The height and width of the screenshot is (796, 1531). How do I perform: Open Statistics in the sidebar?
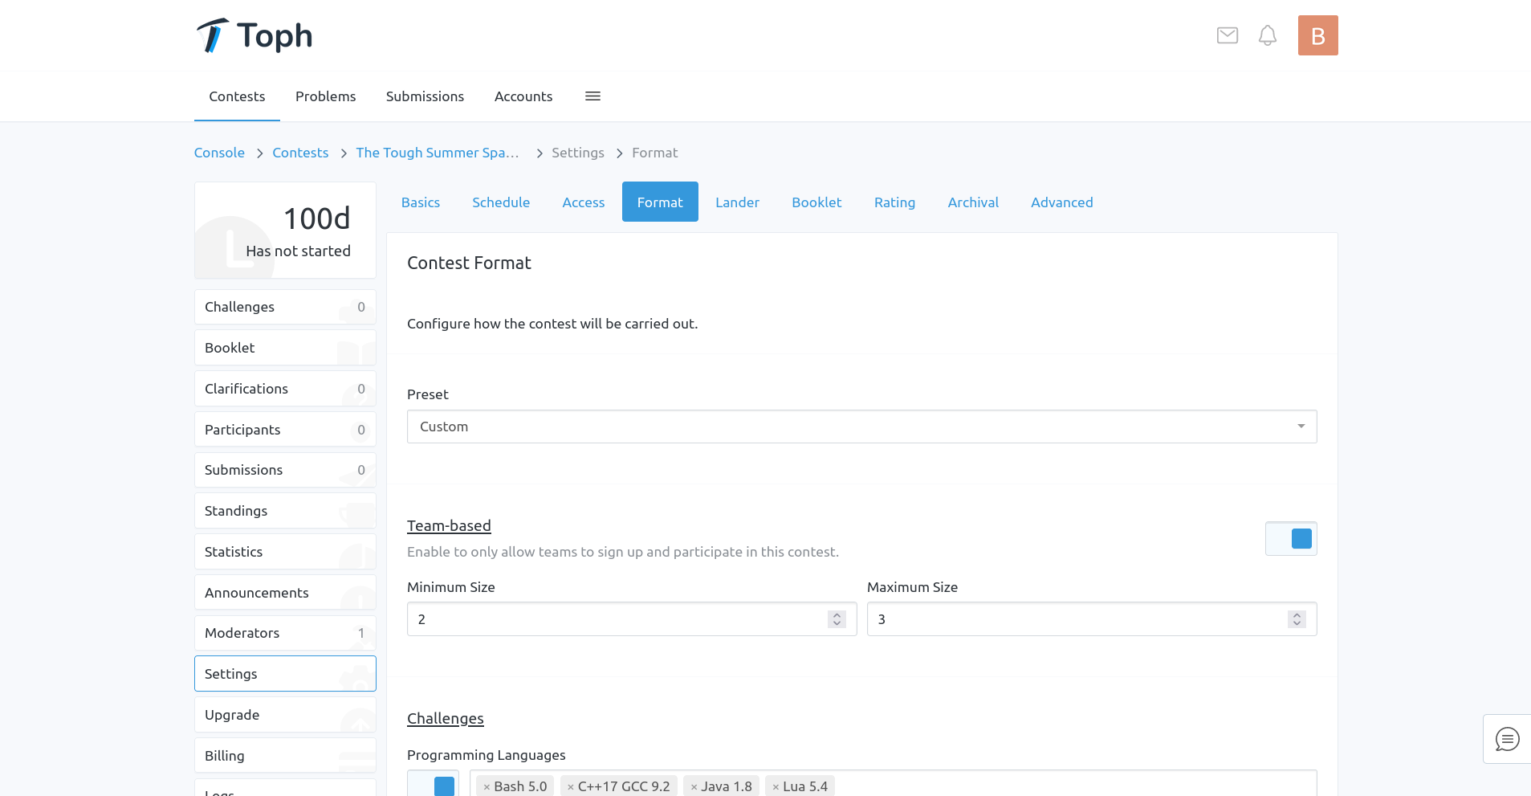tap(285, 552)
